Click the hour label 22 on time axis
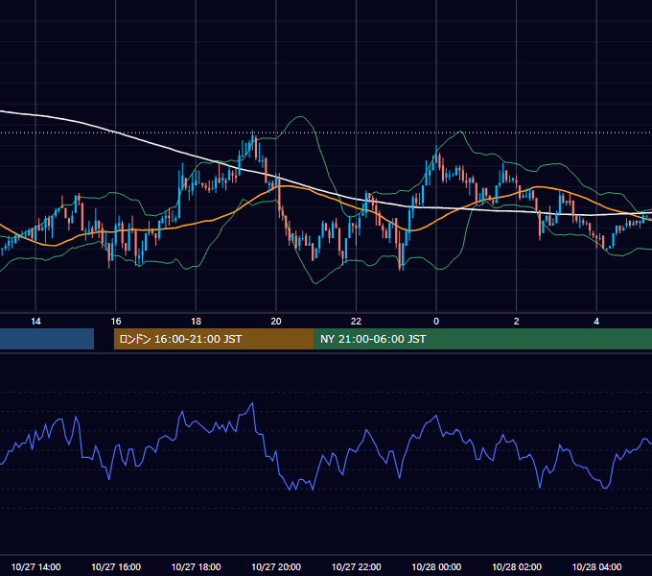Viewport: 652px width, 576px height. [356, 322]
